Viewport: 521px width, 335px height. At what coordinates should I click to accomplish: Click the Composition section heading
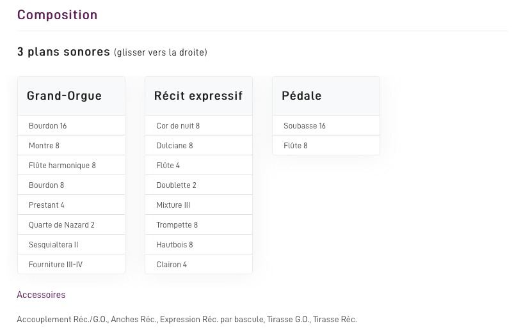(57, 15)
